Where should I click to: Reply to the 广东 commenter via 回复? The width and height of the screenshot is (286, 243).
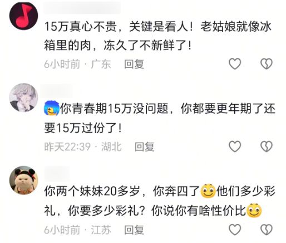[134, 64]
